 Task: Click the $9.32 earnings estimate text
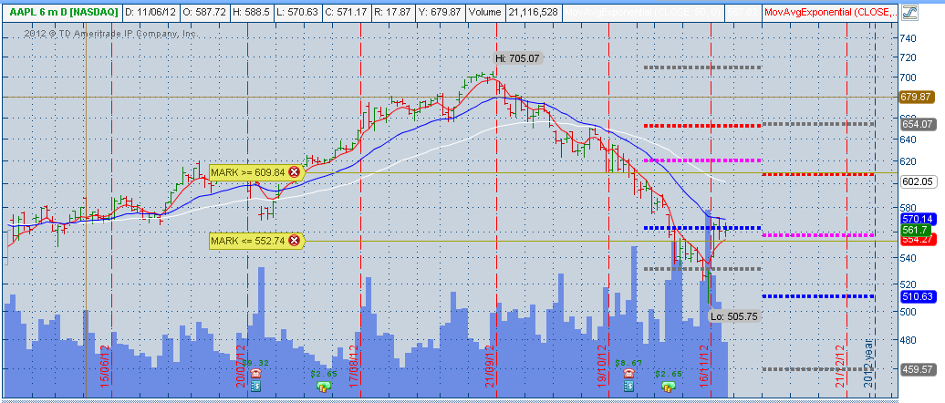[x=254, y=363]
